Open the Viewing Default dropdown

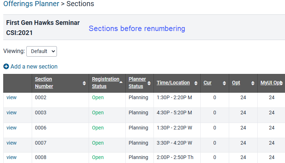[42, 51]
